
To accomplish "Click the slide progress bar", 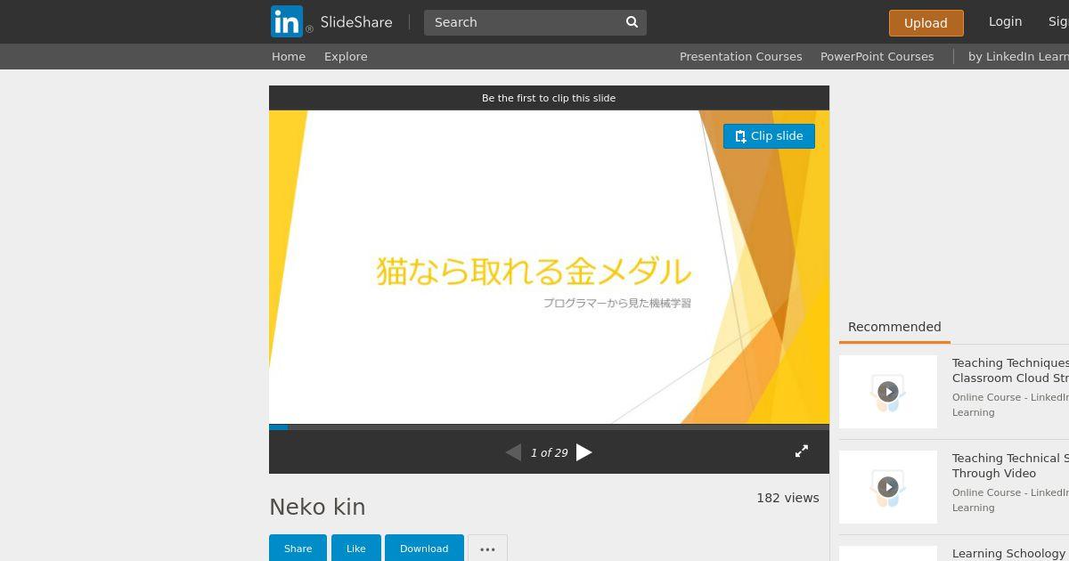I will [549, 427].
